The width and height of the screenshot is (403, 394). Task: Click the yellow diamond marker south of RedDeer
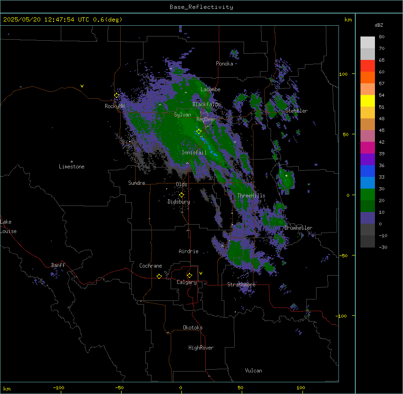pos(199,131)
